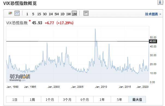Select the 1个月 range tab
Image resolution: width=165 pixels, height=106 pixels.
tap(50, 99)
